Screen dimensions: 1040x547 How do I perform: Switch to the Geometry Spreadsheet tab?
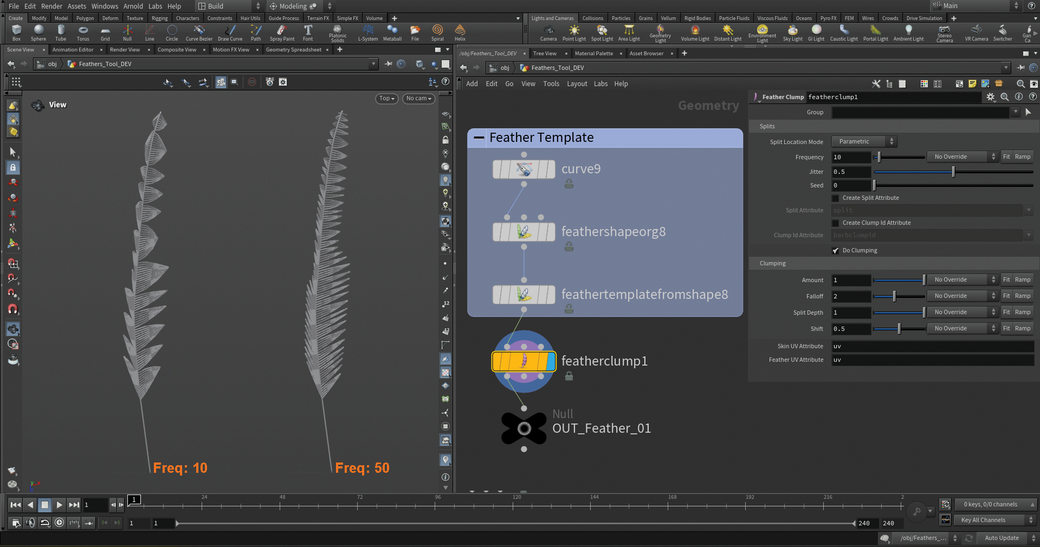[x=293, y=49]
